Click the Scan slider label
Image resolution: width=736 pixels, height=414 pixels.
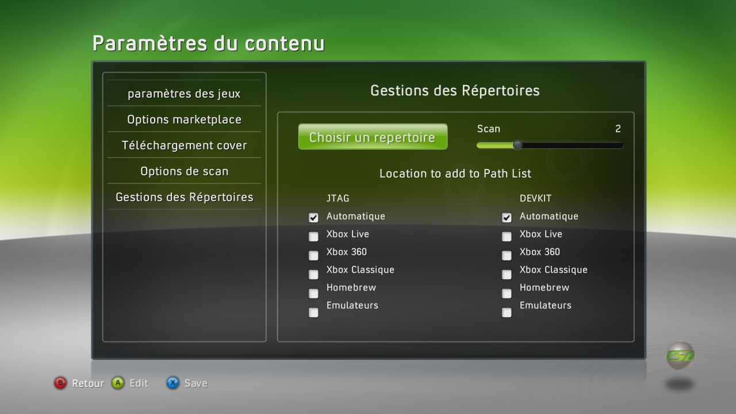489,129
